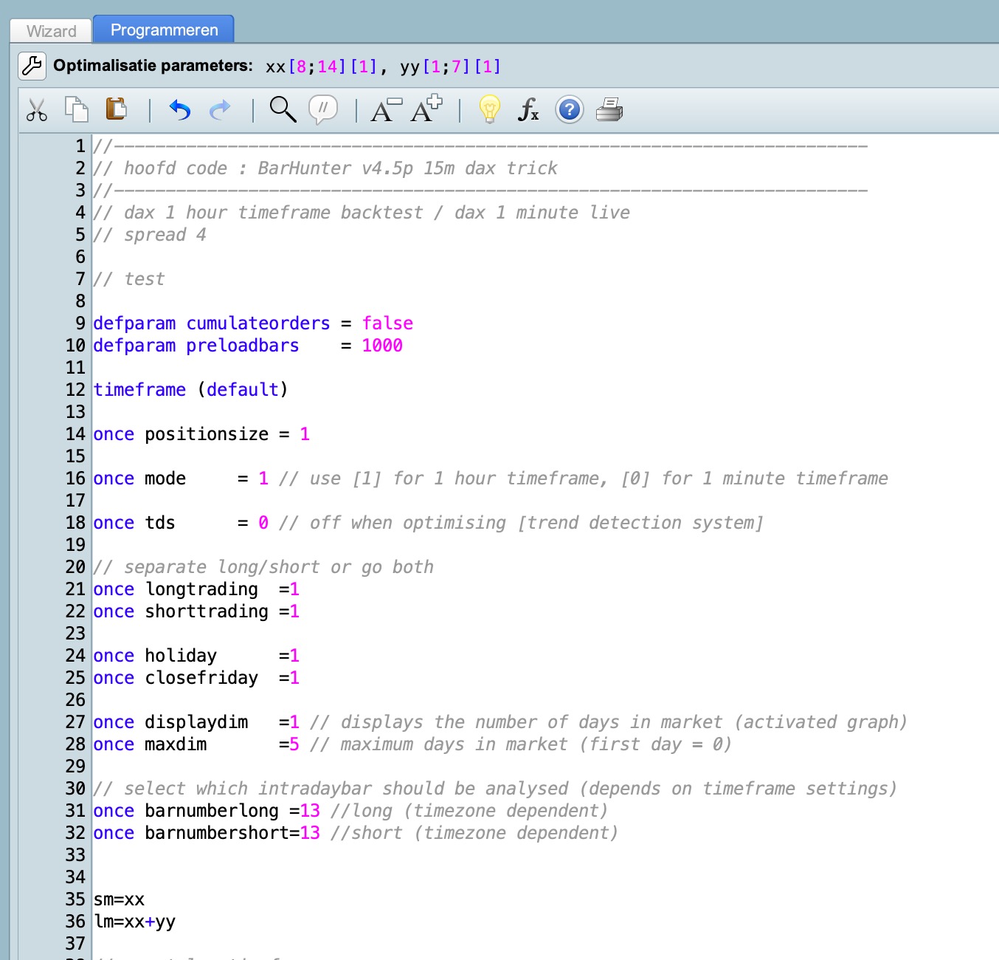Toggle comment with the speech bubble icon
Viewport: 999px width, 960px height.
pyautogui.click(x=323, y=109)
